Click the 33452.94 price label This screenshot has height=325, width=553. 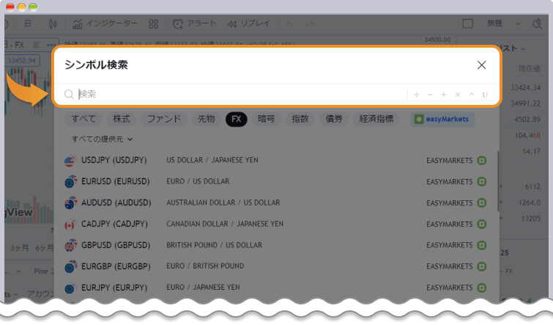click(x=22, y=61)
